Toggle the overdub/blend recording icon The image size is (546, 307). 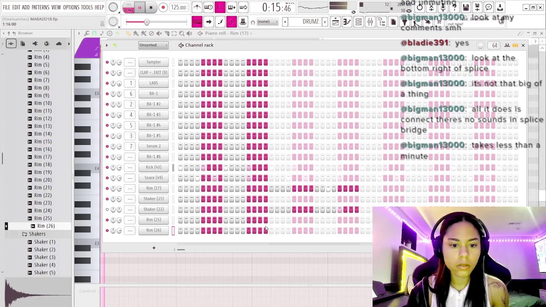click(232, 7)
